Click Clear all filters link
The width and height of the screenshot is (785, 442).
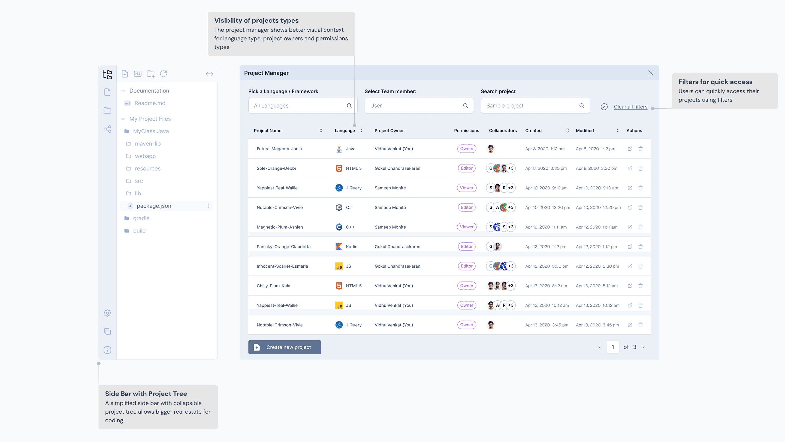pyautogui.click(x=630, y=107)
